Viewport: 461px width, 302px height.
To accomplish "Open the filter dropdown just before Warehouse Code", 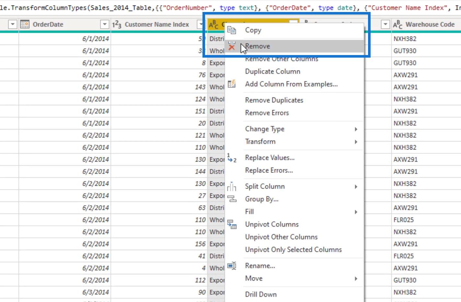I will pos(385,24).
